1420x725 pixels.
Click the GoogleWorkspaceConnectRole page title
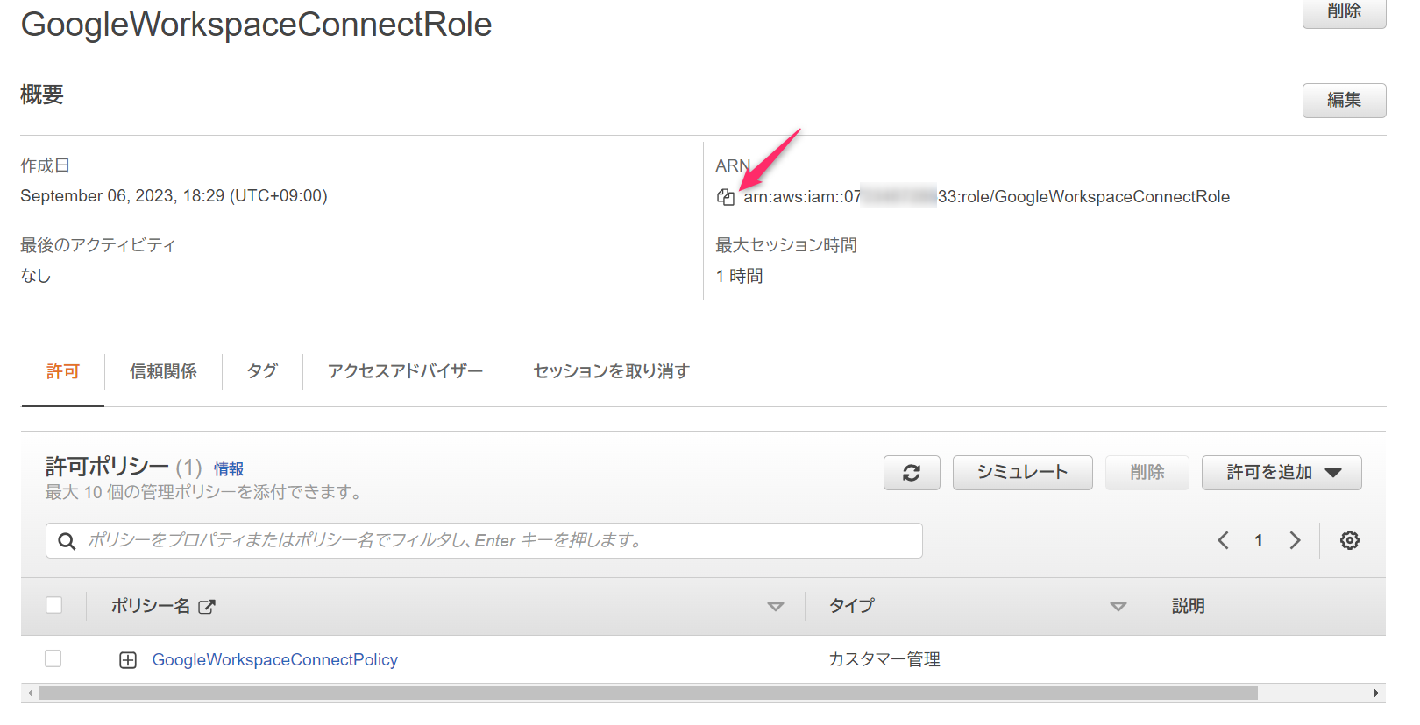256,25
